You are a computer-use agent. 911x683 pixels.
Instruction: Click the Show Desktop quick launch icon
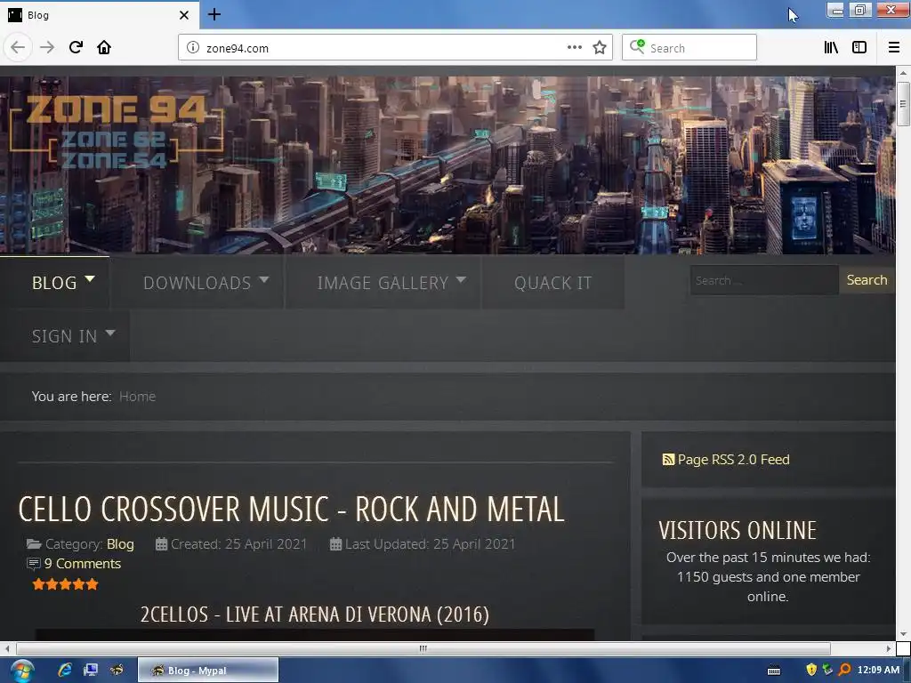click(x=91, y=670)
